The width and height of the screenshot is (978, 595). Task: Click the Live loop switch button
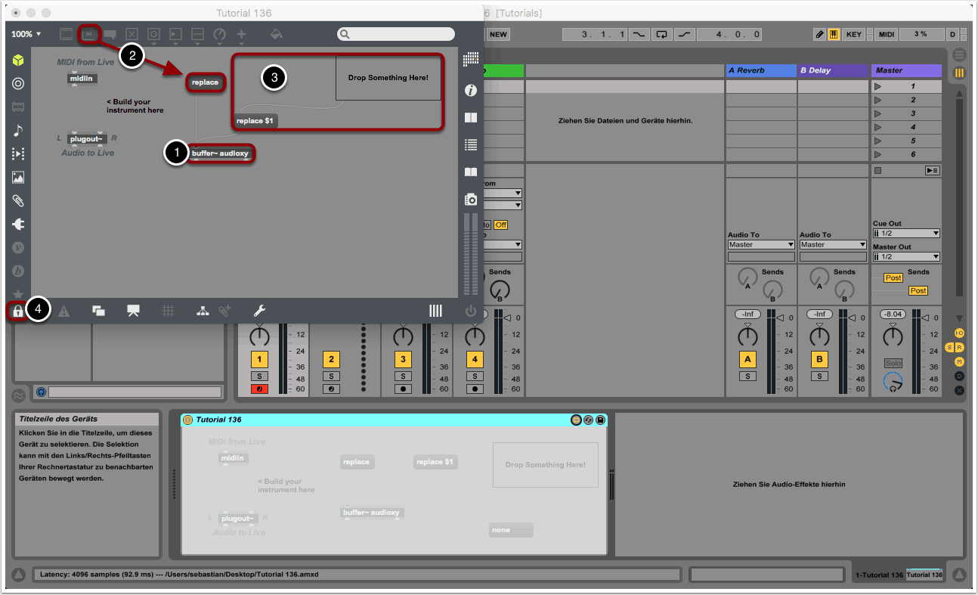662,34
